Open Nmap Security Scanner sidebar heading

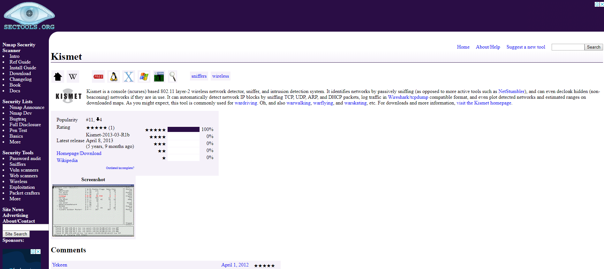(x=19, y=48)
